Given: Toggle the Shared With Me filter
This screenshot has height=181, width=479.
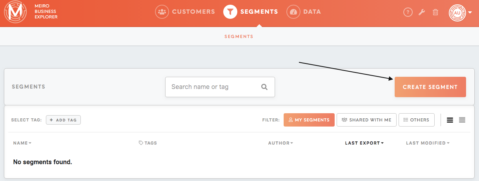Looking at the screenshot, I should point(366,120).
